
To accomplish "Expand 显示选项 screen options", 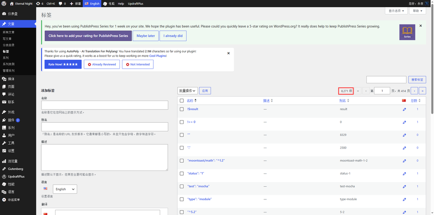I will [396, 11].
